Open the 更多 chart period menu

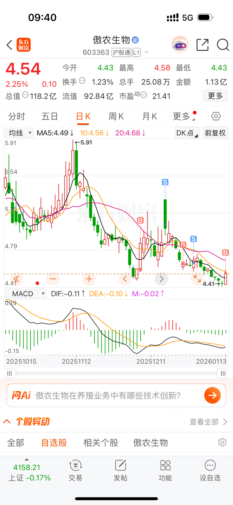coord(184,116)
